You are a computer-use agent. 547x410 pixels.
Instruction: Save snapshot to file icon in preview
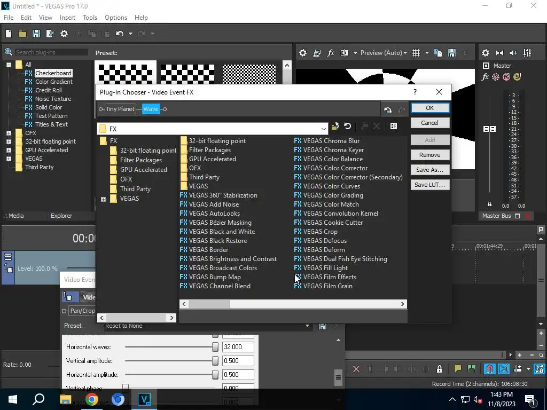point(452,53)
